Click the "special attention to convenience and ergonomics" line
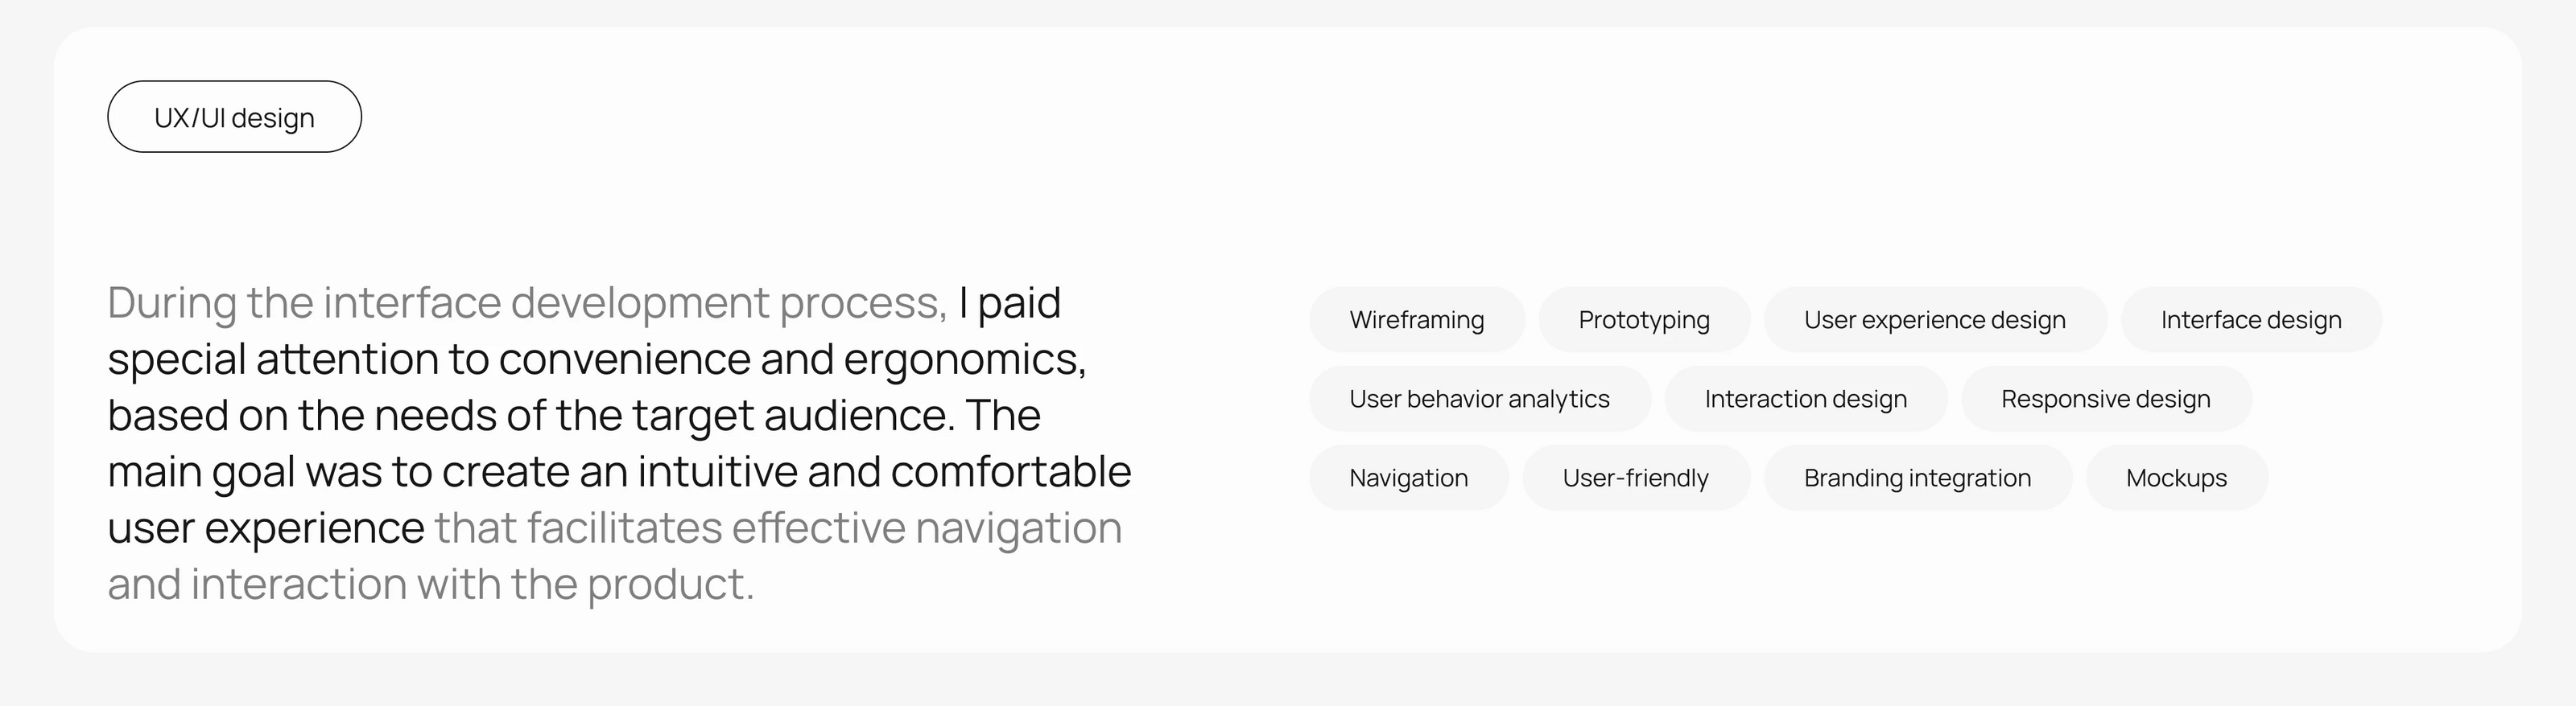 [x=596, y=359]
